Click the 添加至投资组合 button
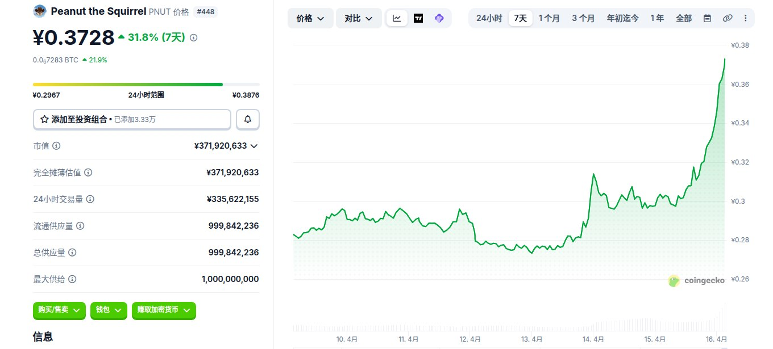Viewport: 773px width, 349px height. [x=132, y=120]
